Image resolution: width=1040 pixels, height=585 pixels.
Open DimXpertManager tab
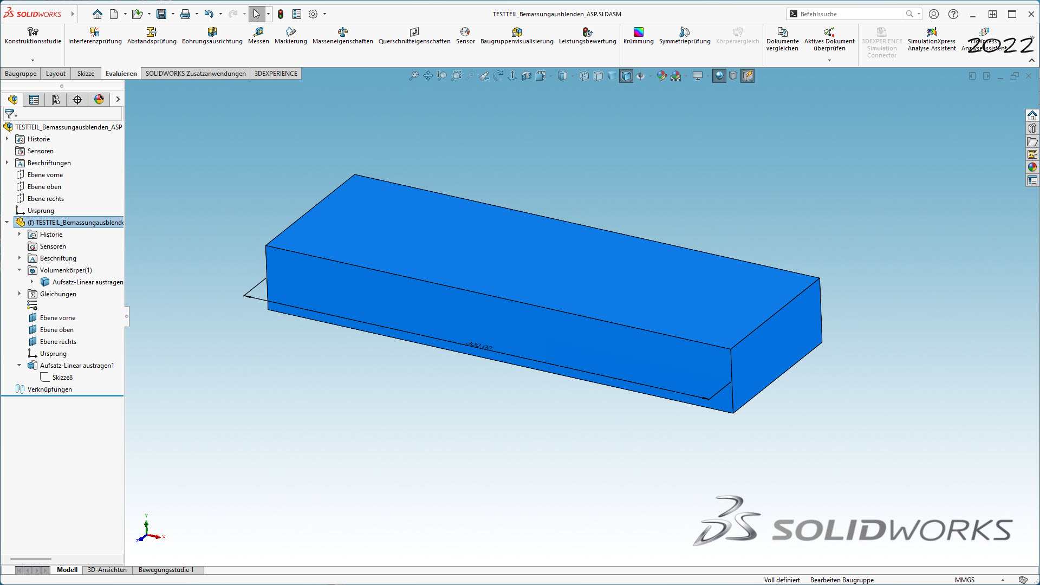click(x=77, y=99)
